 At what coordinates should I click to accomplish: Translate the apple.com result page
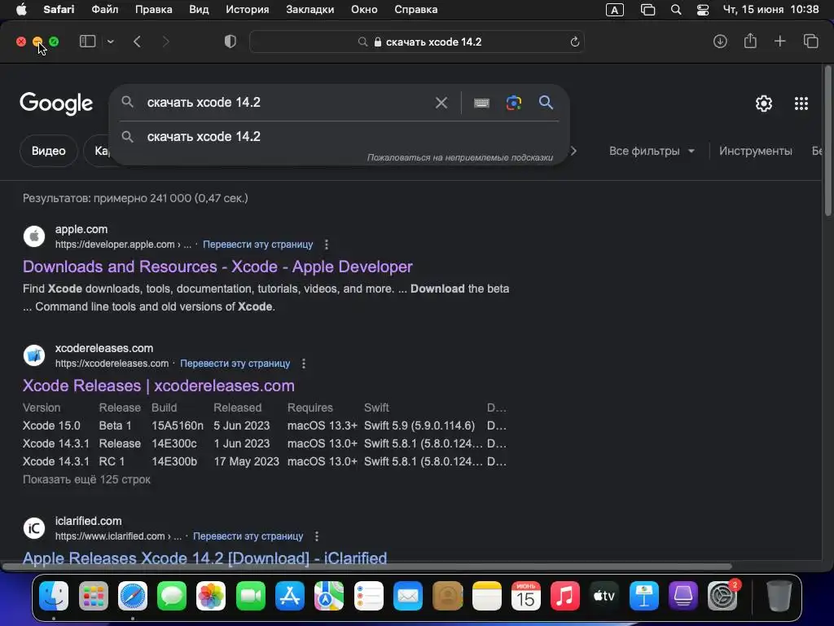[x=258, y=245]
